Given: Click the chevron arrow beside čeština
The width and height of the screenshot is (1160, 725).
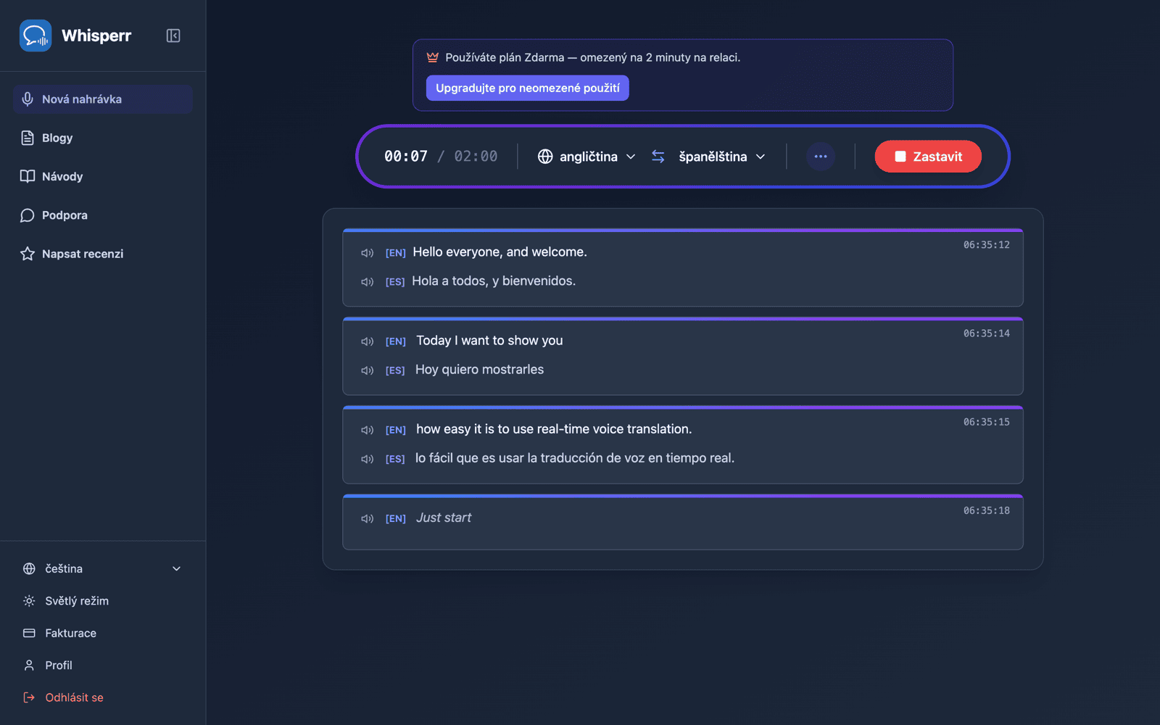Looking at the screenshot, I should [x=176, y=568].
